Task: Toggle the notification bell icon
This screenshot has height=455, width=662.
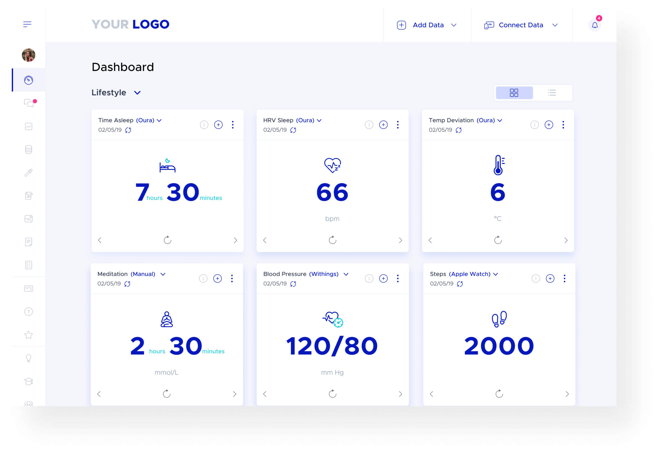Action: click(x=595, y=24)
